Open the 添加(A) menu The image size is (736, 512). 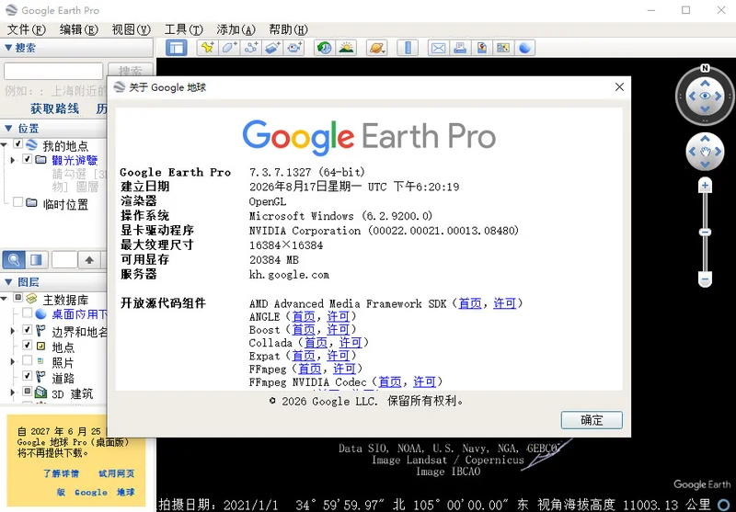click(236, 29)
